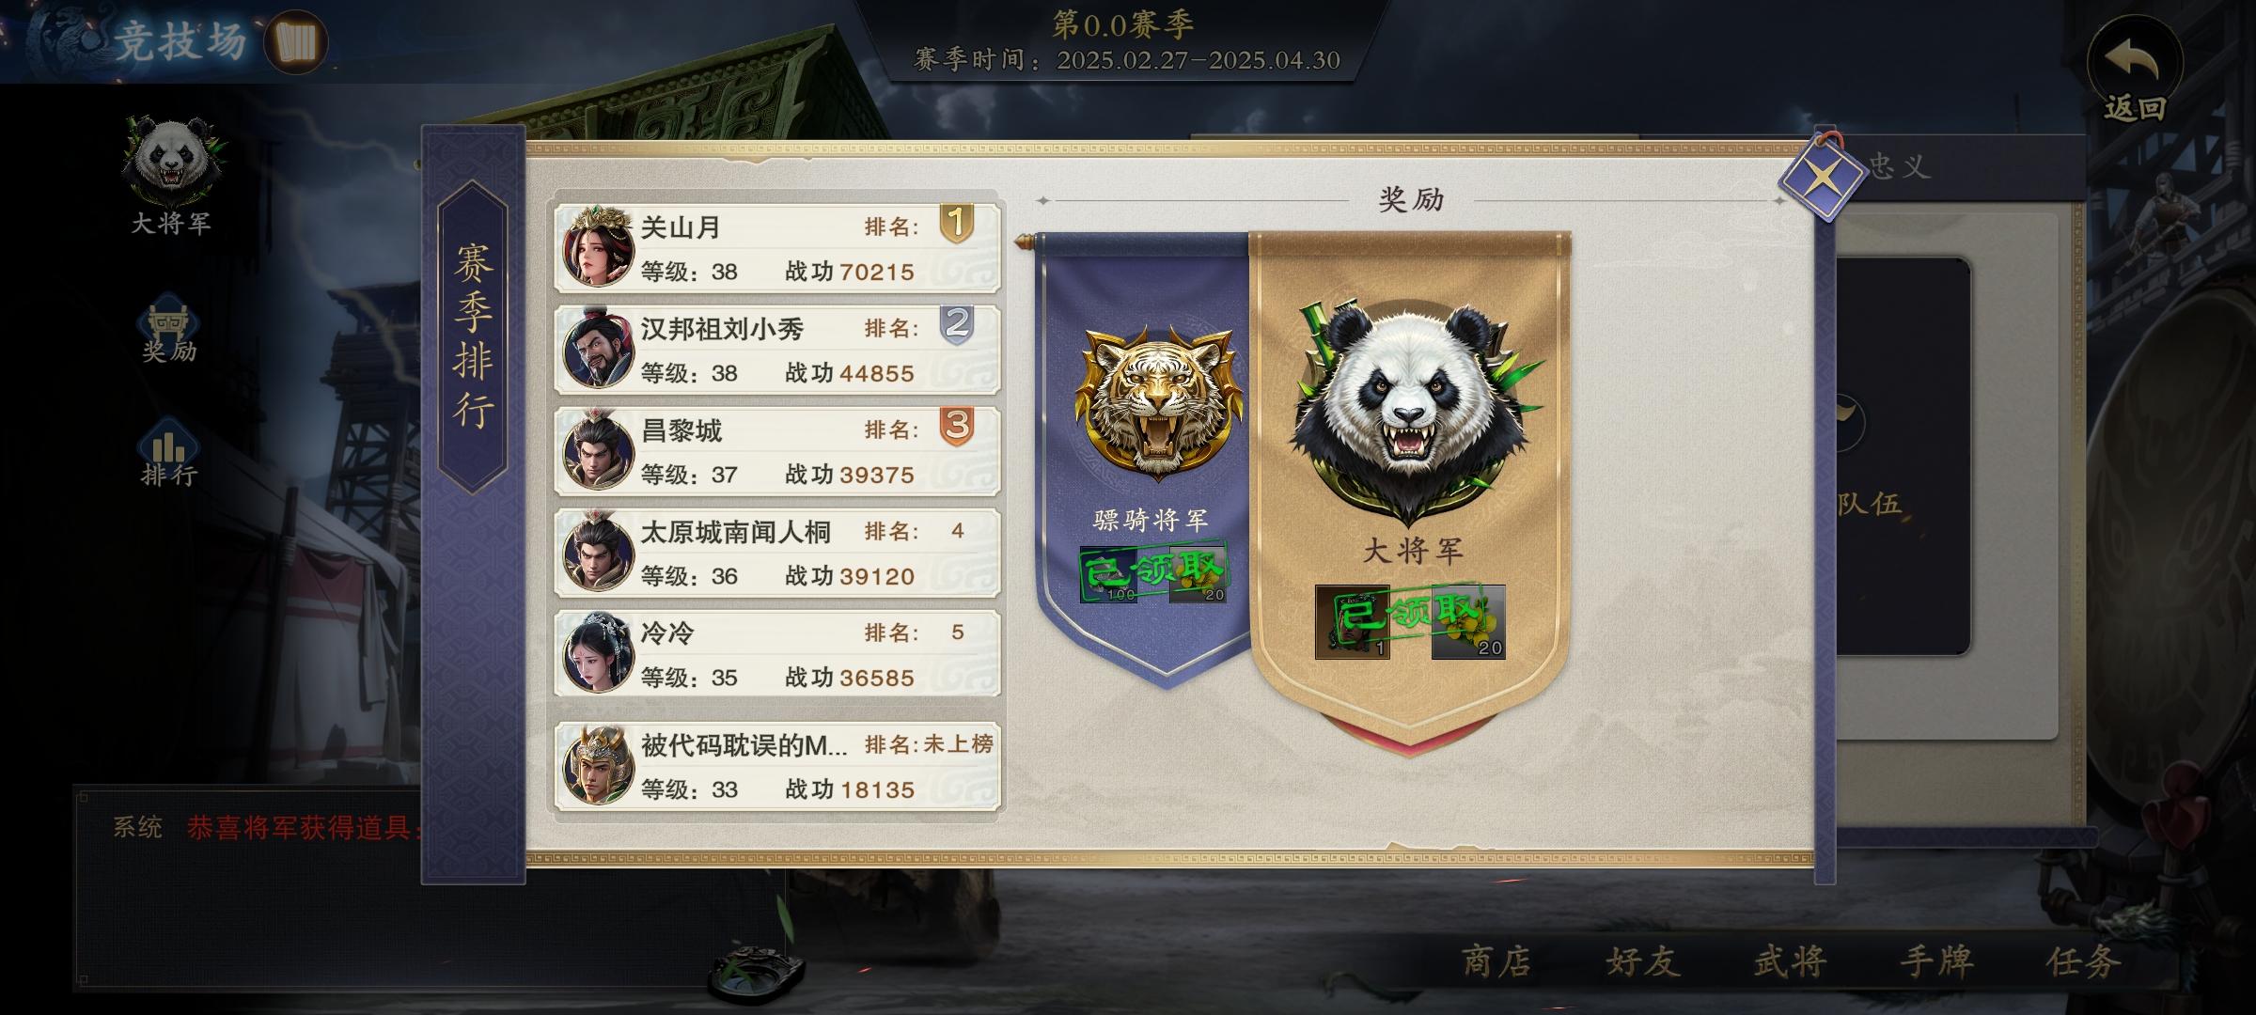Tap the 大将军 panda rank badge on left sidebar
This screenshot has height=1015, width=2256.
pyautogui.click(x=171, y=160)
